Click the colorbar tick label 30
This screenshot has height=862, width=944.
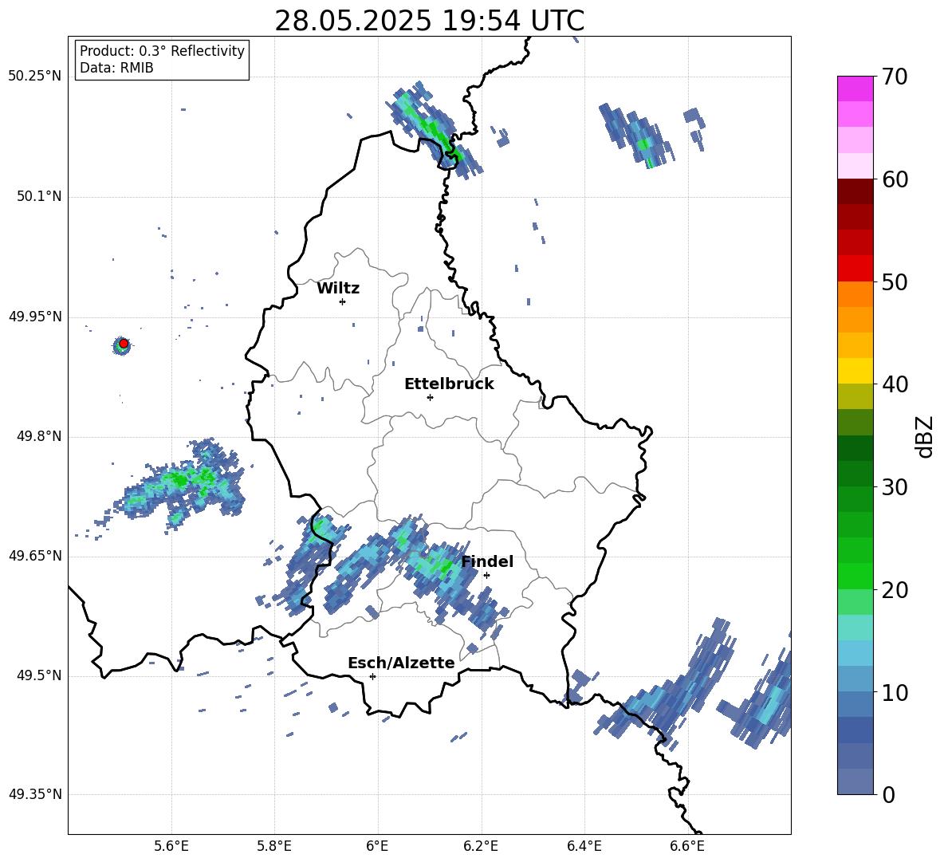(x=895, y=486)
